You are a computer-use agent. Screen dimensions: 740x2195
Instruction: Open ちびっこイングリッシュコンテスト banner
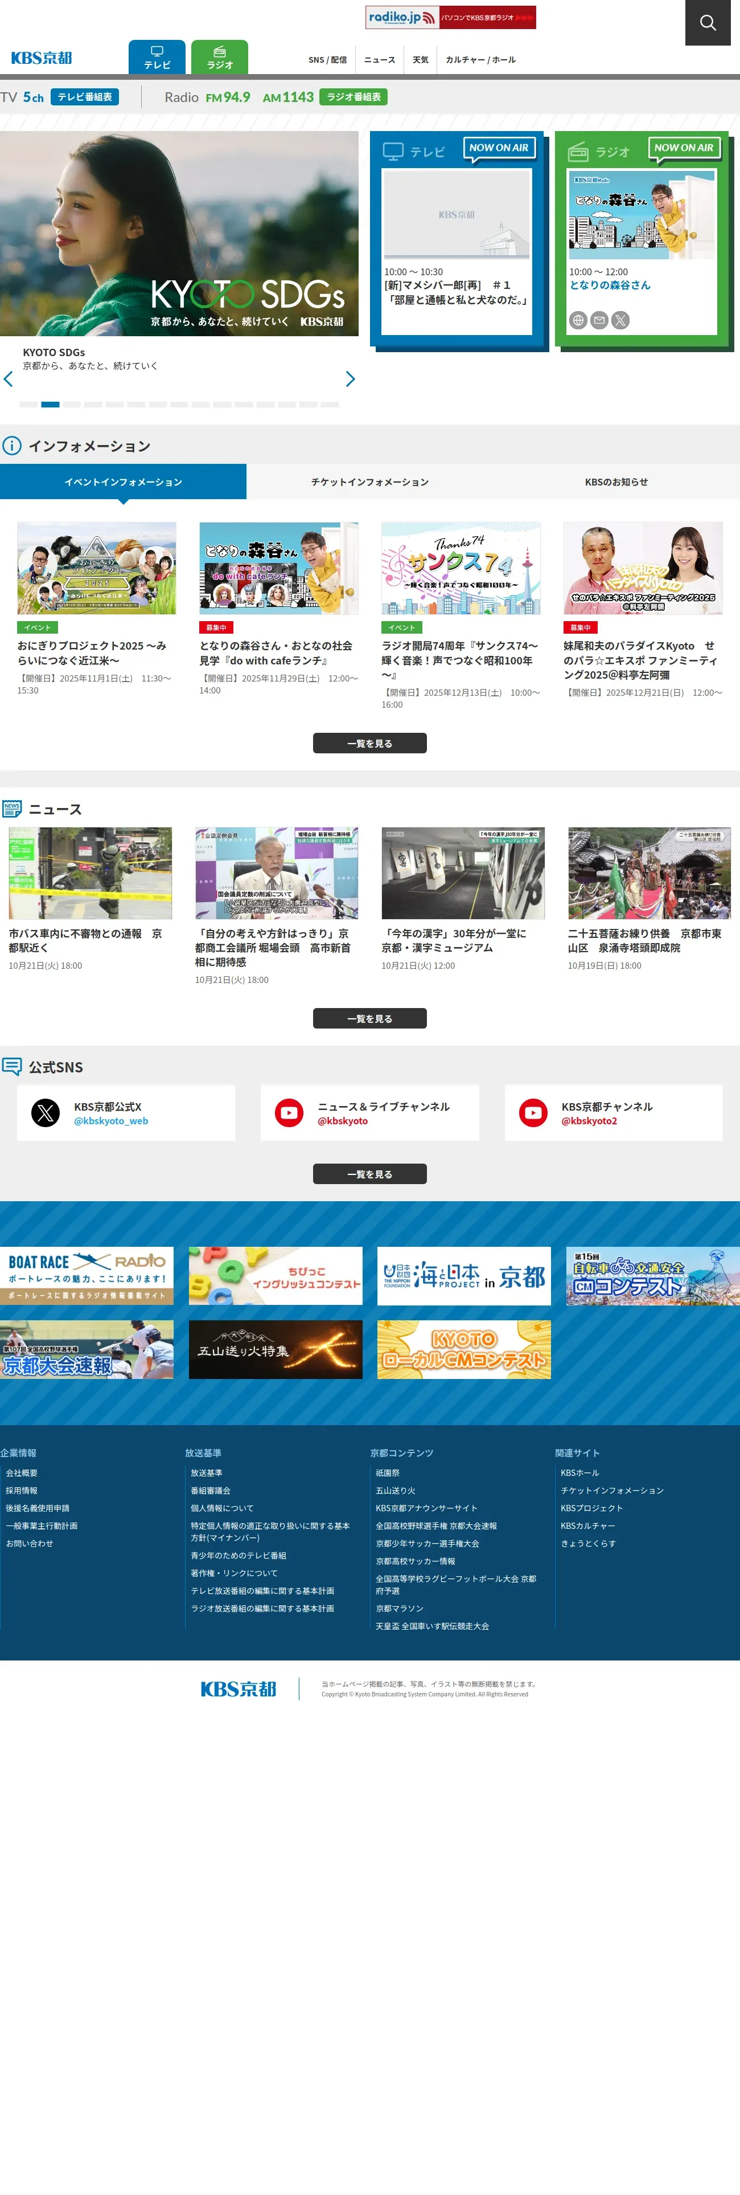pyautogui.click(x=276, y=1276)
